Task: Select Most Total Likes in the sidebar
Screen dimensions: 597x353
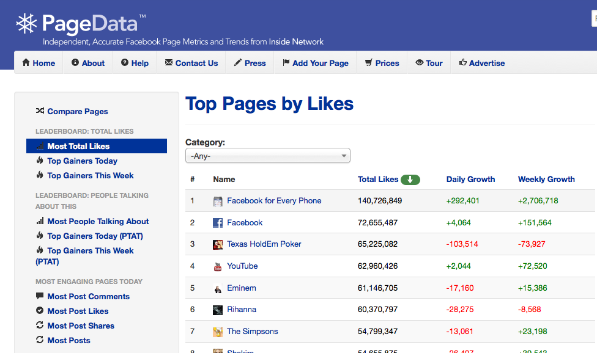Action: (x=97, y=146)
